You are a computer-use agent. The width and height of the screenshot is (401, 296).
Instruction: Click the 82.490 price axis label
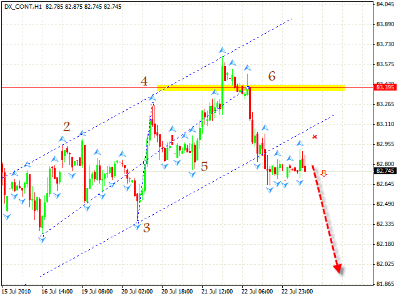point(385,204)
